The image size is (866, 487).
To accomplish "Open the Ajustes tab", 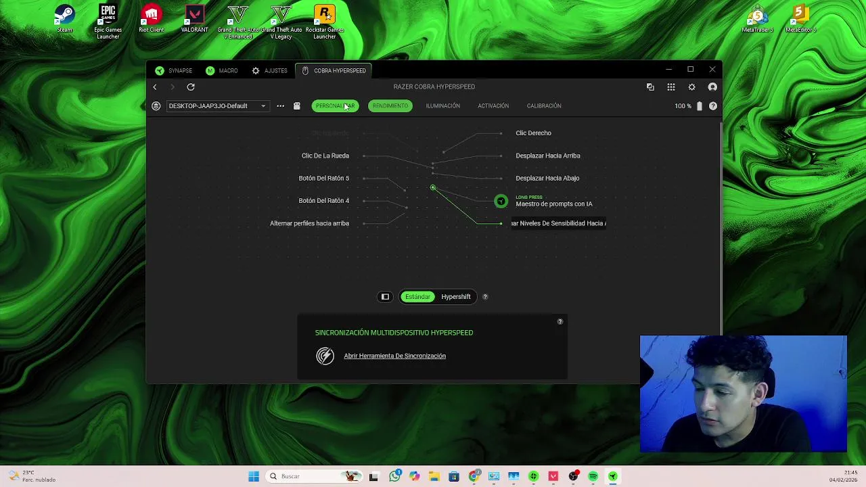I will [x=269, y=70].
